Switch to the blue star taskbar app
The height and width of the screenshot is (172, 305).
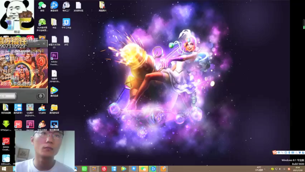click(134, 169)
